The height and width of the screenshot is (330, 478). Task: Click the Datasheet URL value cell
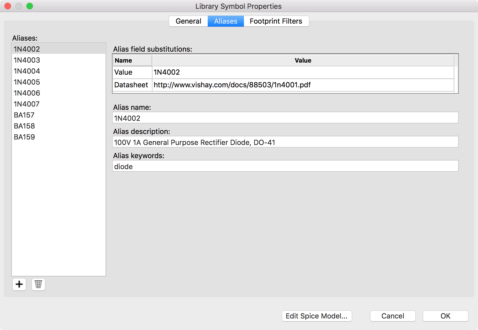303,85
